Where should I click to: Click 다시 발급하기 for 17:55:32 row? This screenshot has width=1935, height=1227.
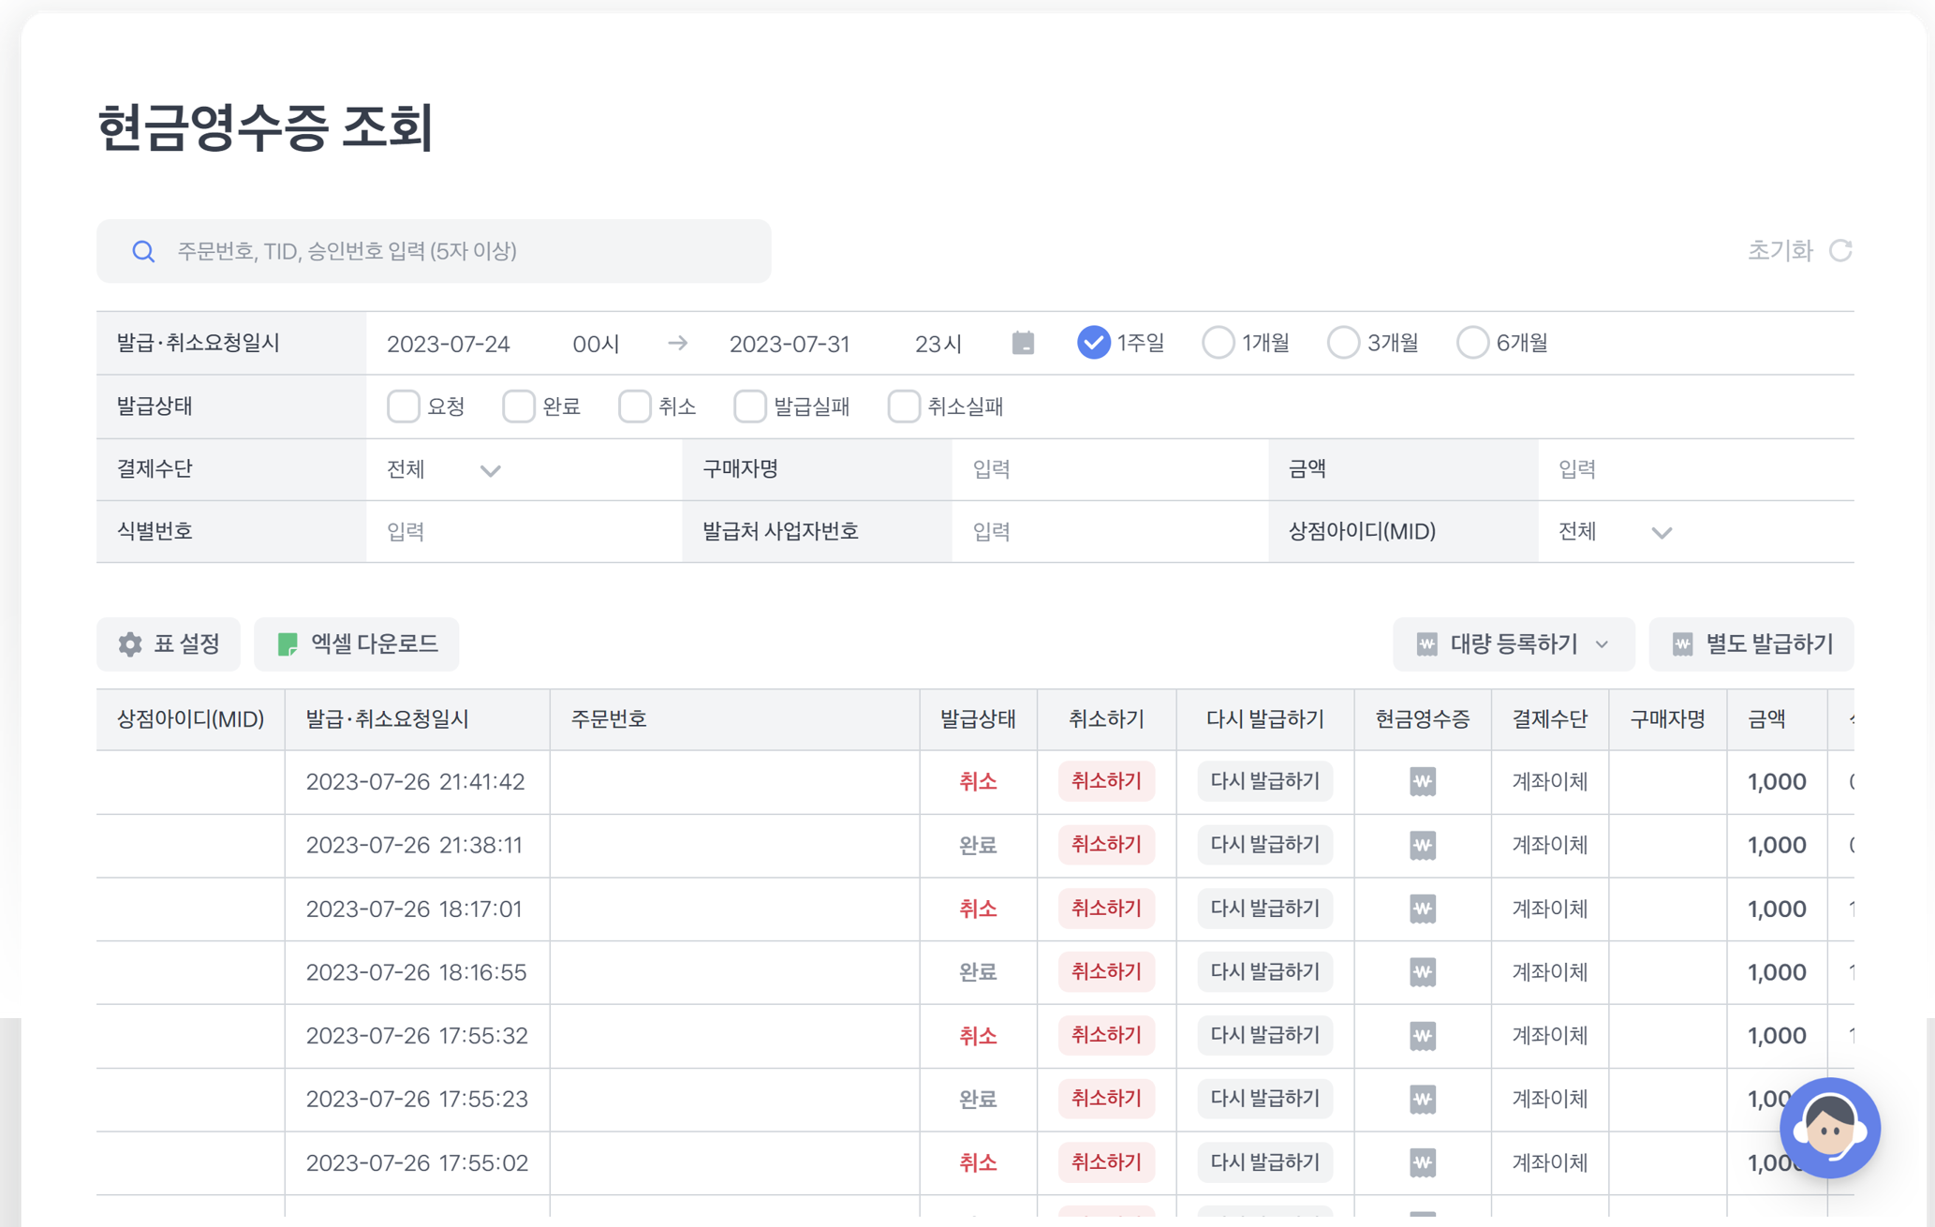tap(1264, 1035)
